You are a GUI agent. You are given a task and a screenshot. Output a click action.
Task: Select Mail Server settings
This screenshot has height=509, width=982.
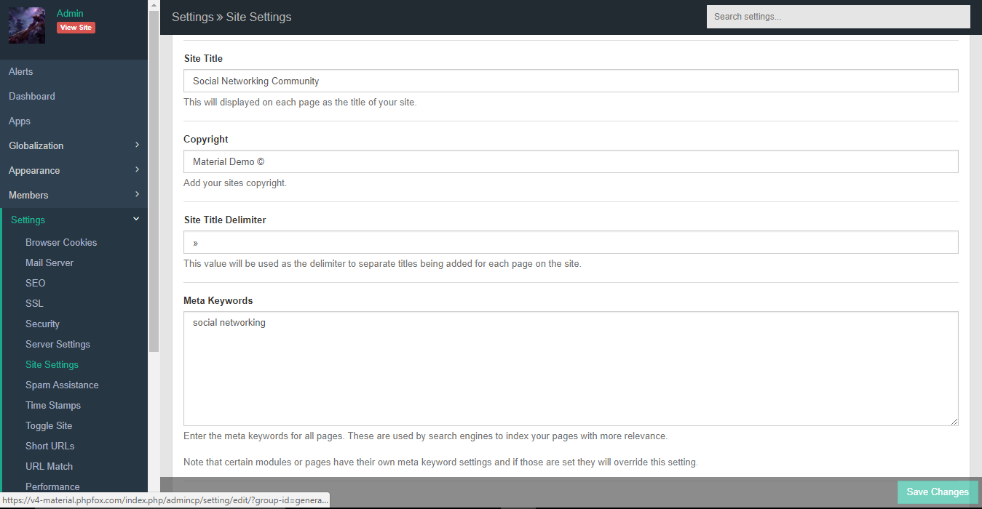[50, 262]
